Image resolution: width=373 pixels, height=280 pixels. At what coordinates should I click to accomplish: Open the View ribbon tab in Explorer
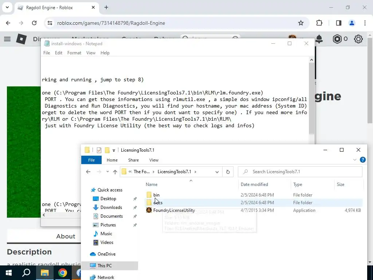[x=154, y=160]
